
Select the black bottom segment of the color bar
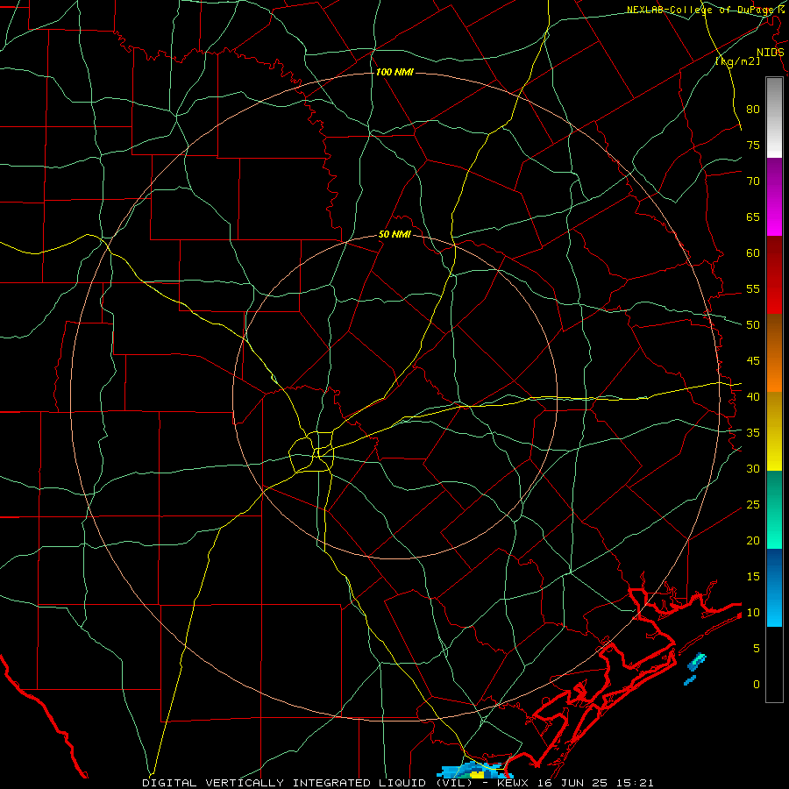click(774, 665)
